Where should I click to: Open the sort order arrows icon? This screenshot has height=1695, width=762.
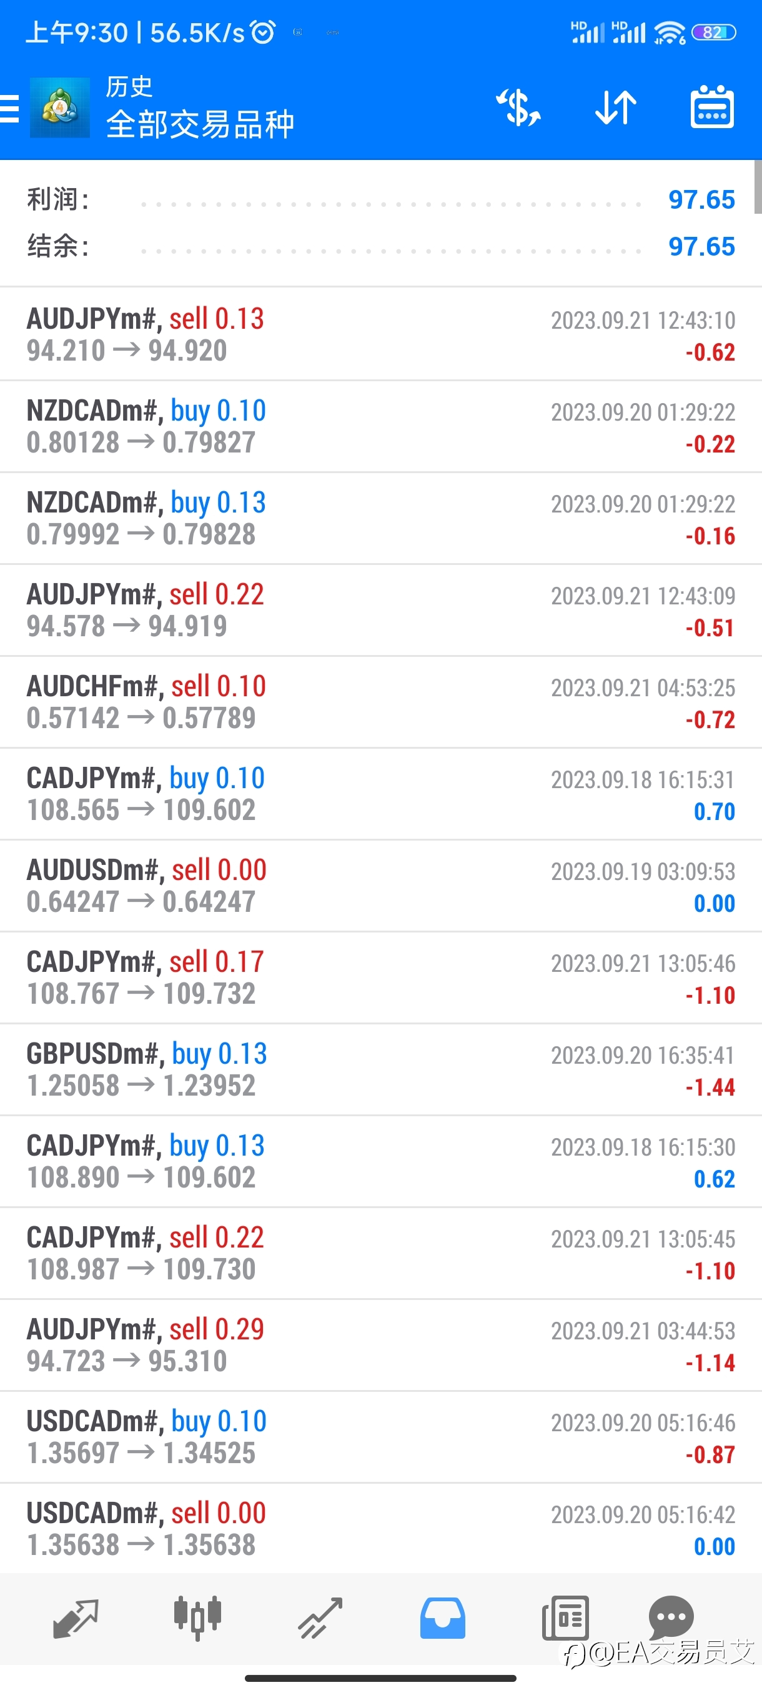tap(615, 107)
